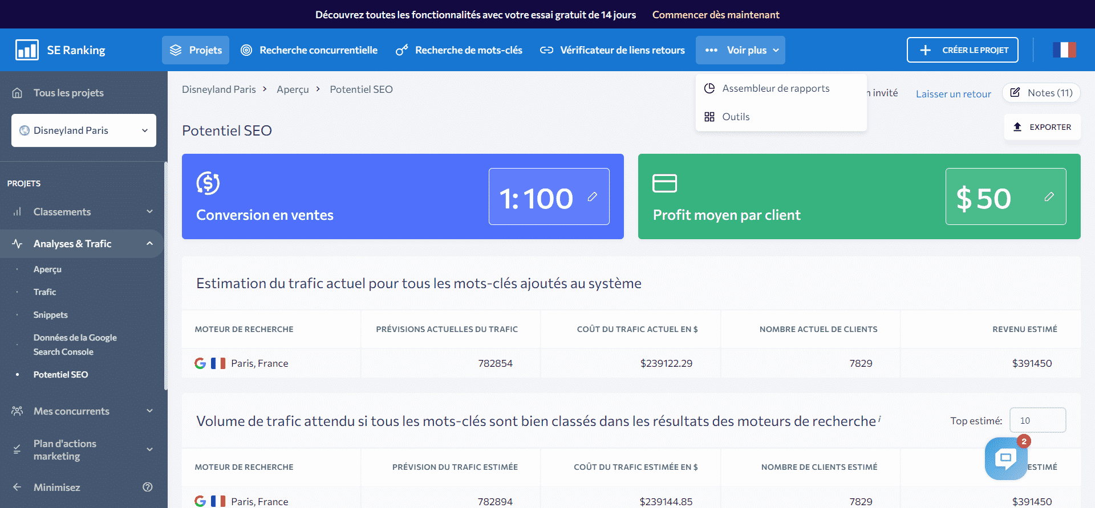Open the live chat widget
The height and width of the screenshot is (508, 1095).
pos(1005,458)
